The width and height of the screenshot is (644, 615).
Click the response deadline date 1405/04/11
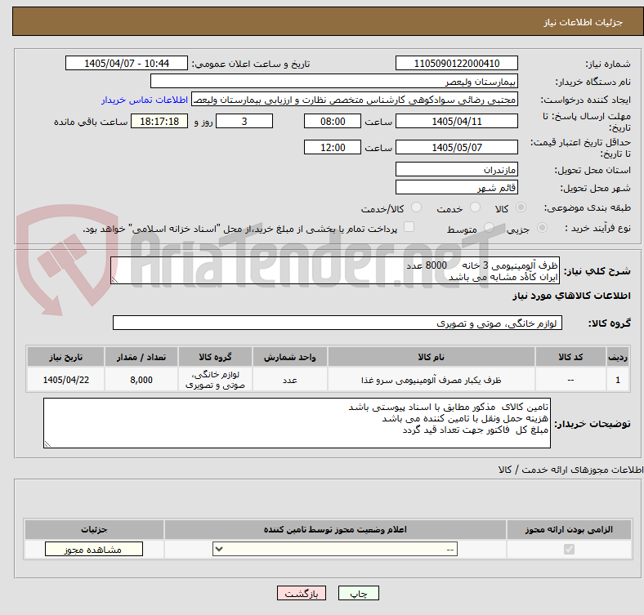(x=457, y=121)
